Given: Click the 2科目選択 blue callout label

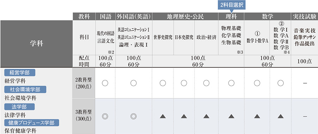Looking at the screenshot, I should click(x=231, y=5).
